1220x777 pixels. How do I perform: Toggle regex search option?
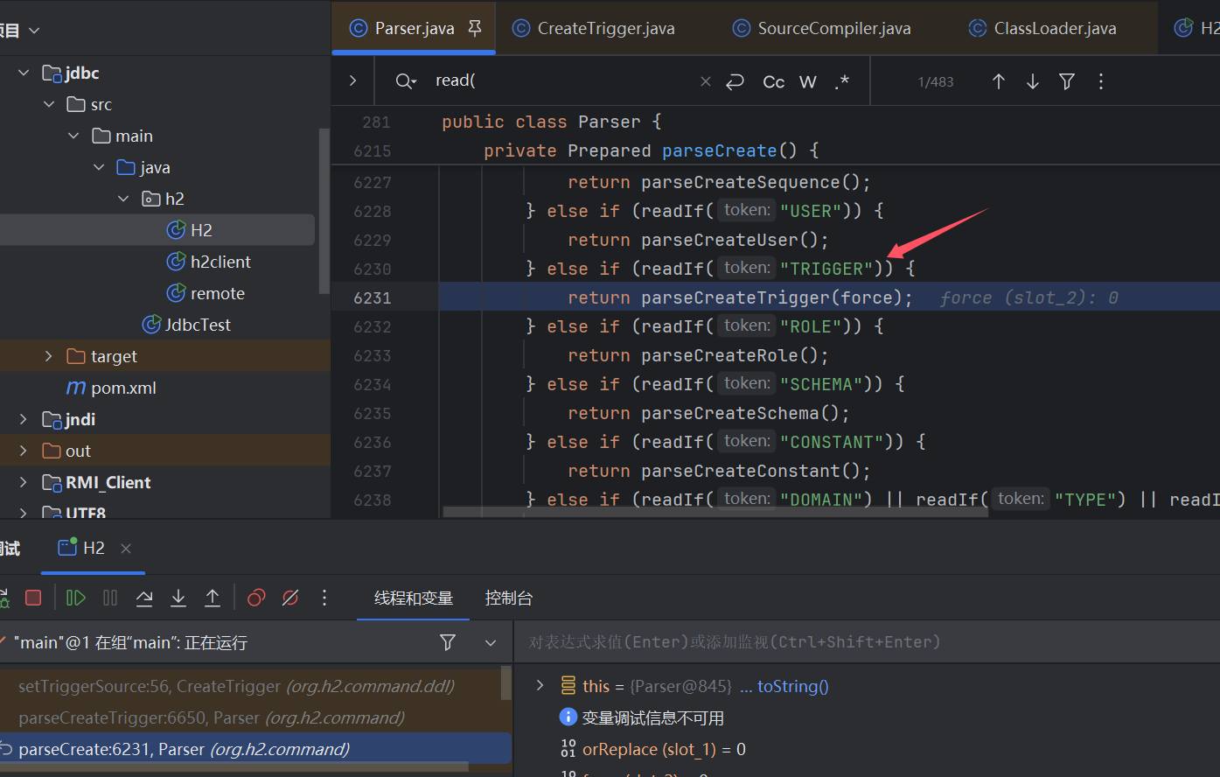pyautogui.click(x=842, y=81)
